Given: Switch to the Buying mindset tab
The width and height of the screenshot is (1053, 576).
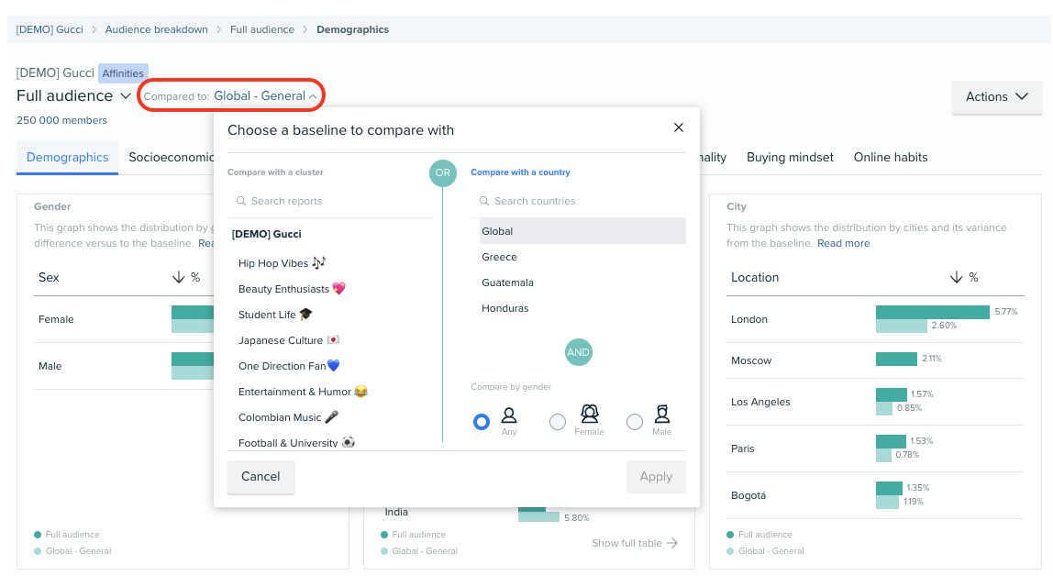Looking at the screenshot, I should (x=790, y=157).
